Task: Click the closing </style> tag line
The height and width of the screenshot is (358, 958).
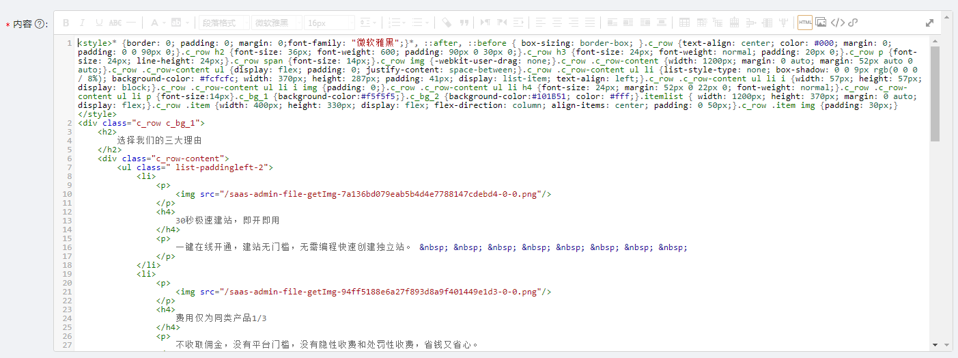Action: 97,113
